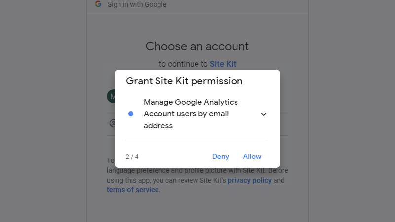Open the terms of service link

(132, 190)
